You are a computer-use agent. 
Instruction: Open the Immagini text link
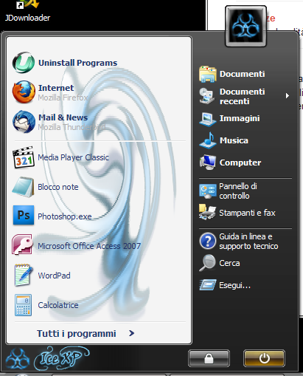240,118
